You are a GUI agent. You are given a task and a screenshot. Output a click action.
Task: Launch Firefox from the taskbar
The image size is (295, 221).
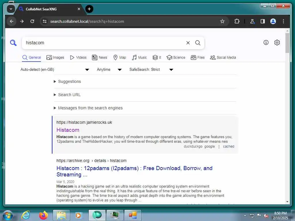click(x=44, y=215)
